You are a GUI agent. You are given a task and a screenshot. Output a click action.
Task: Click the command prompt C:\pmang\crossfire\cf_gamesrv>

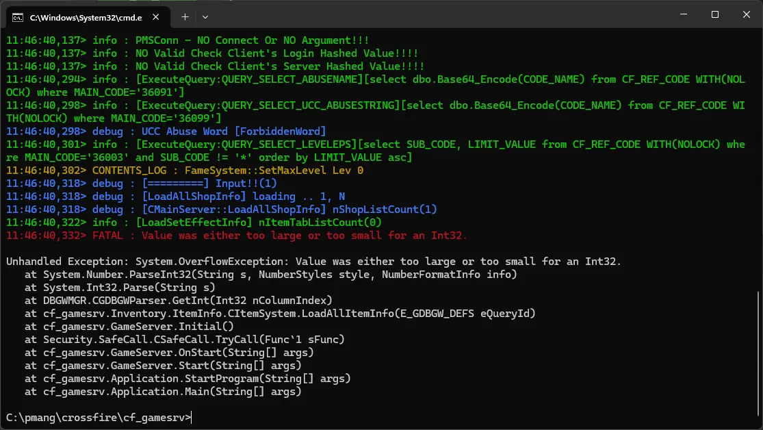coord(99,418)
